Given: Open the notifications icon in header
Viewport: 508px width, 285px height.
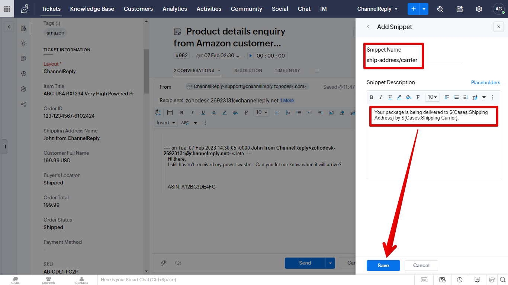Looking at the screenshot, I should point(460,9).
